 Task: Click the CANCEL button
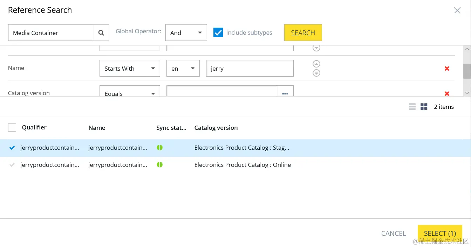coord(393,233)
